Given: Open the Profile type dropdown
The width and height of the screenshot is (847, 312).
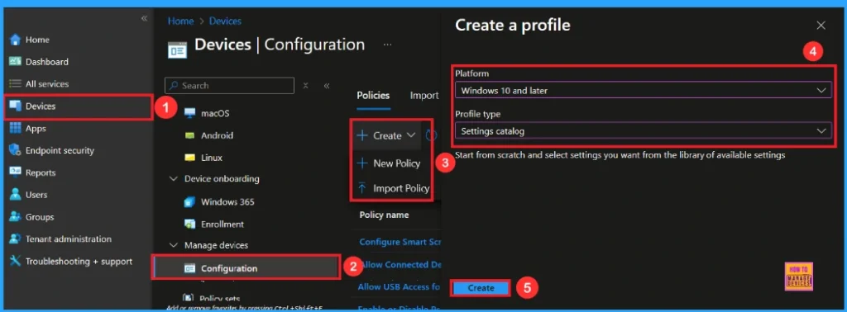Looking at the screenshot, I should click(x=643, y=131).
